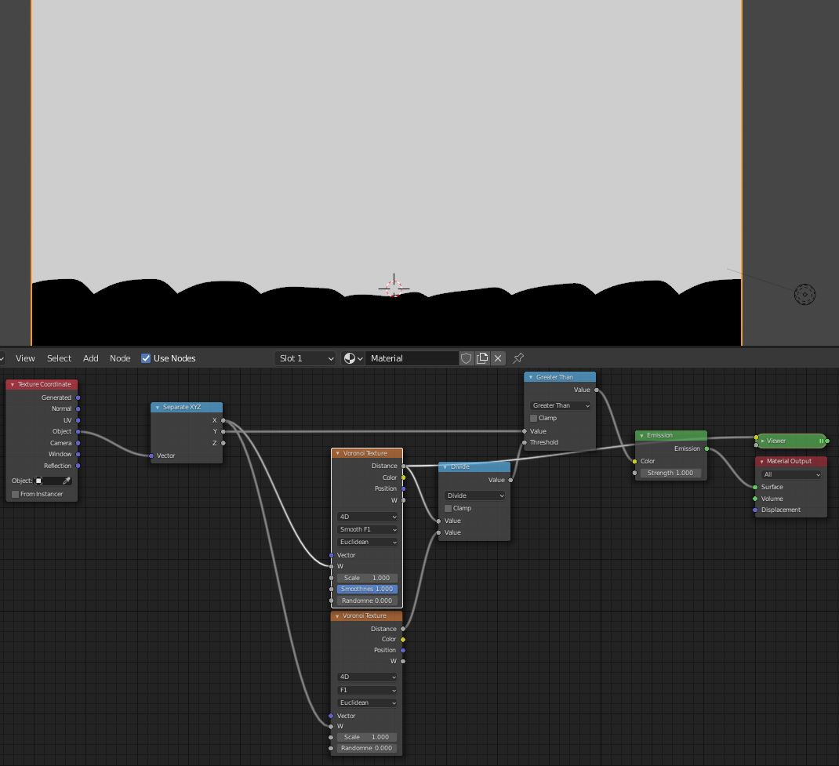Screen dimensions: 839x766
Task: Click the Texture Coordinate UV output socket
Action: tap(78, 420)
